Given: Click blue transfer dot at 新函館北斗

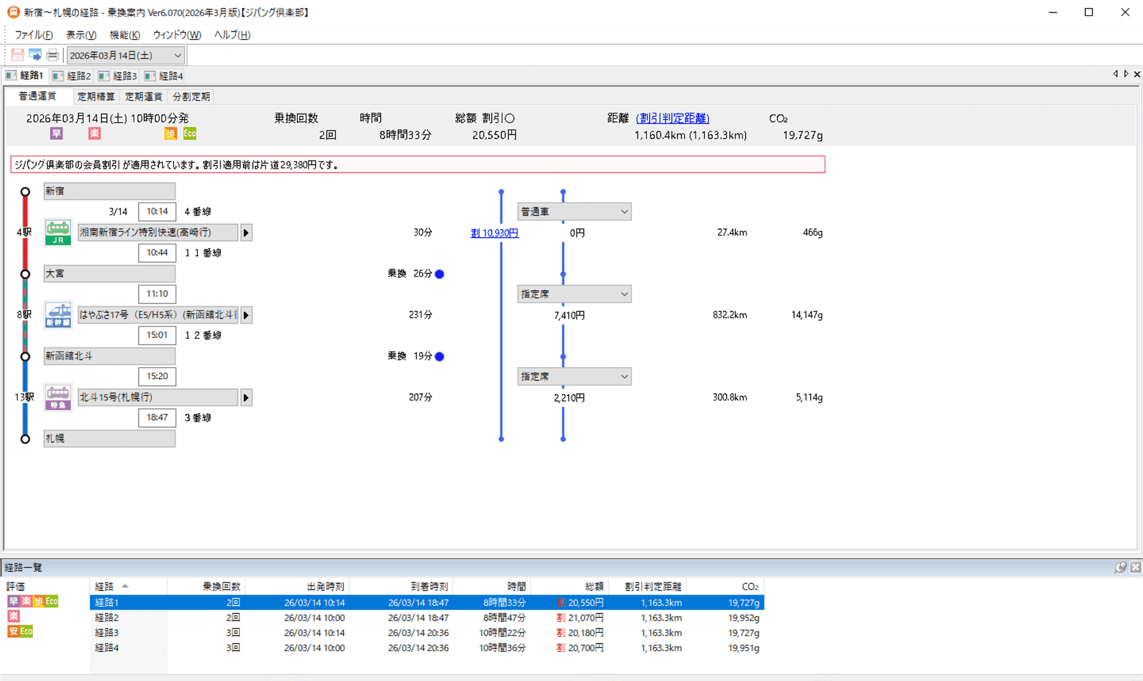Looking at the screenshot, I should tap(440, 356).
